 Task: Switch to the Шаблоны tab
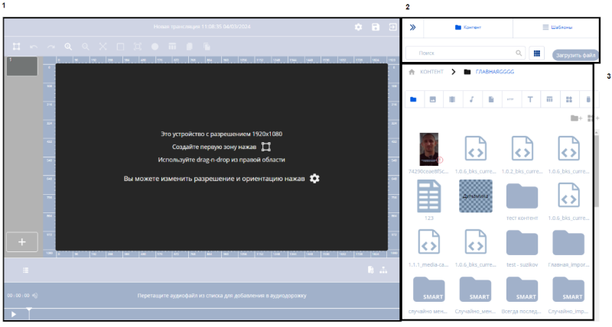pyautogui.click(x=556, y=28)
